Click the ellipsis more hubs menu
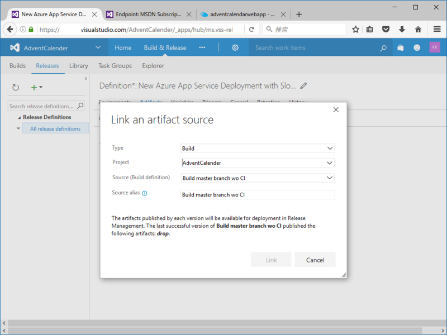Viewport: 447px width, 335px height. 202,47
